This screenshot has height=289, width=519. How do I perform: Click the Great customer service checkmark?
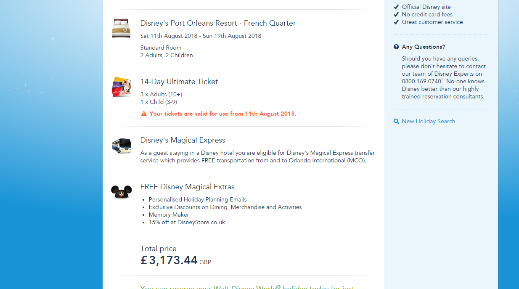click(396, 22)
